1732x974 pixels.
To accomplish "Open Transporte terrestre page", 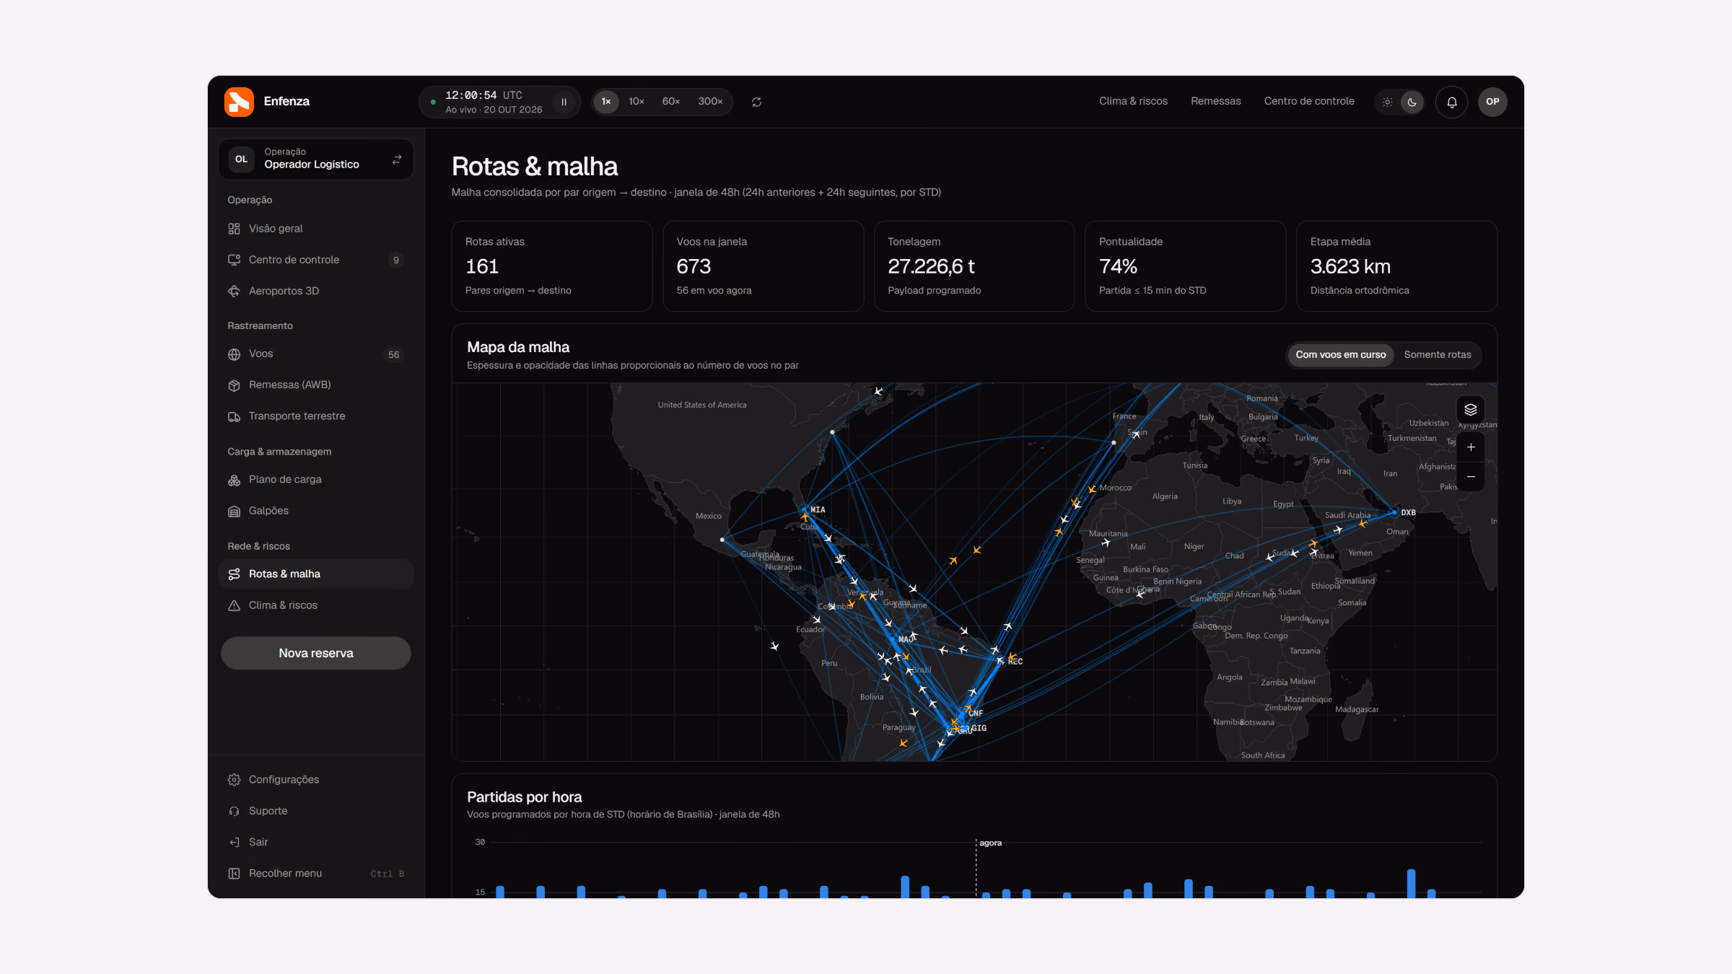I will click(x=315, y=416).
